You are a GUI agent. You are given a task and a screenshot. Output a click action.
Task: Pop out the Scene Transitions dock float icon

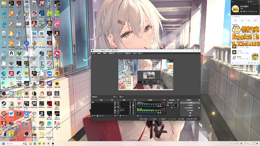click(178, 100)
